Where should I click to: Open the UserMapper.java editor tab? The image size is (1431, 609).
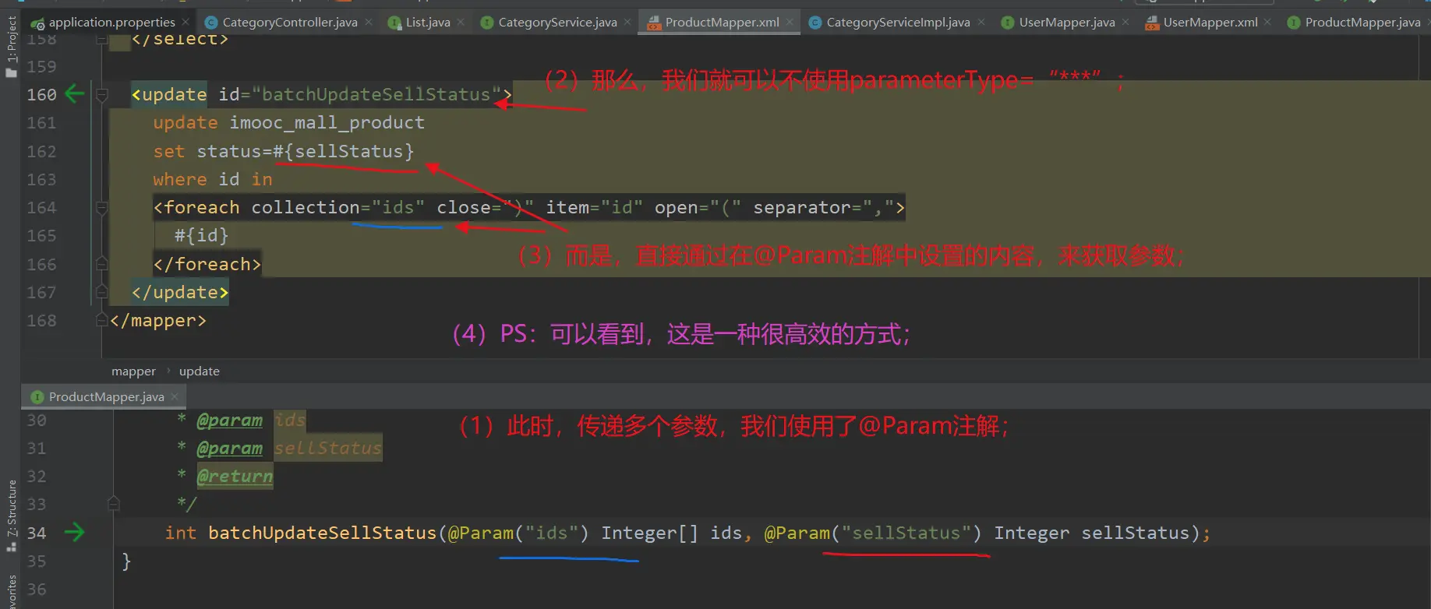point(1066,22)
